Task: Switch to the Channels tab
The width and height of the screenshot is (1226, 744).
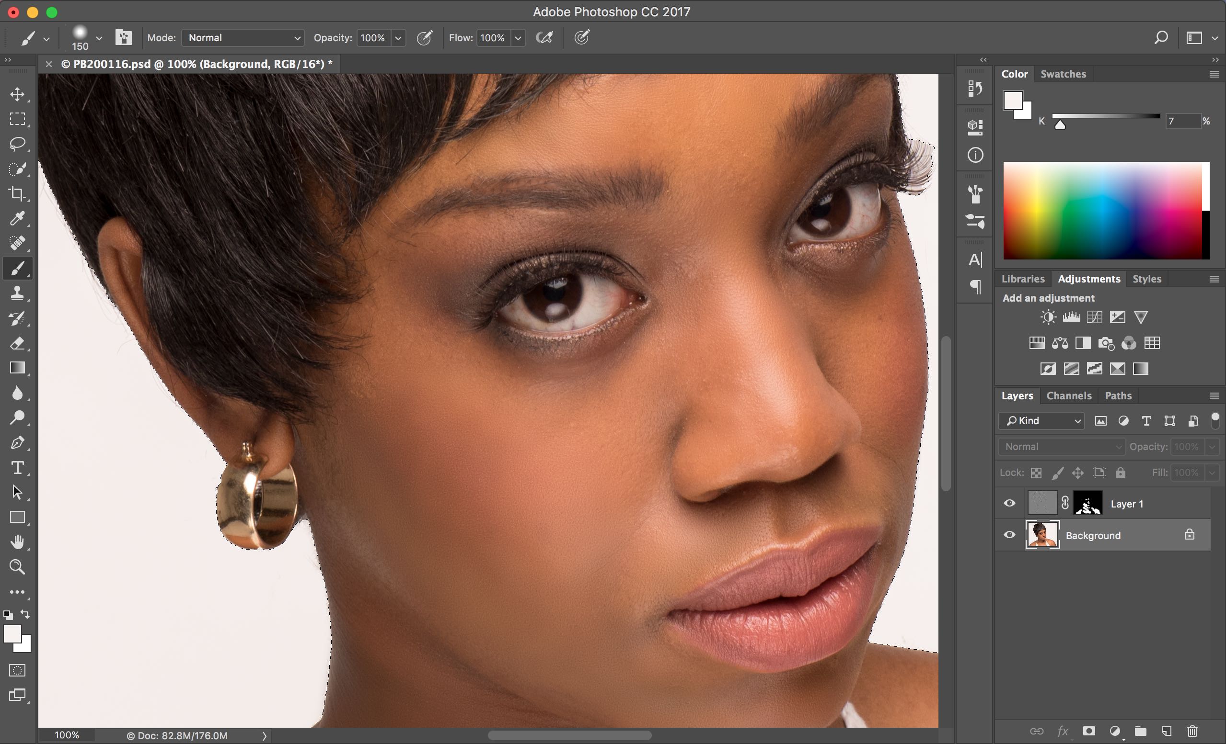Action: pos(1069,395)
